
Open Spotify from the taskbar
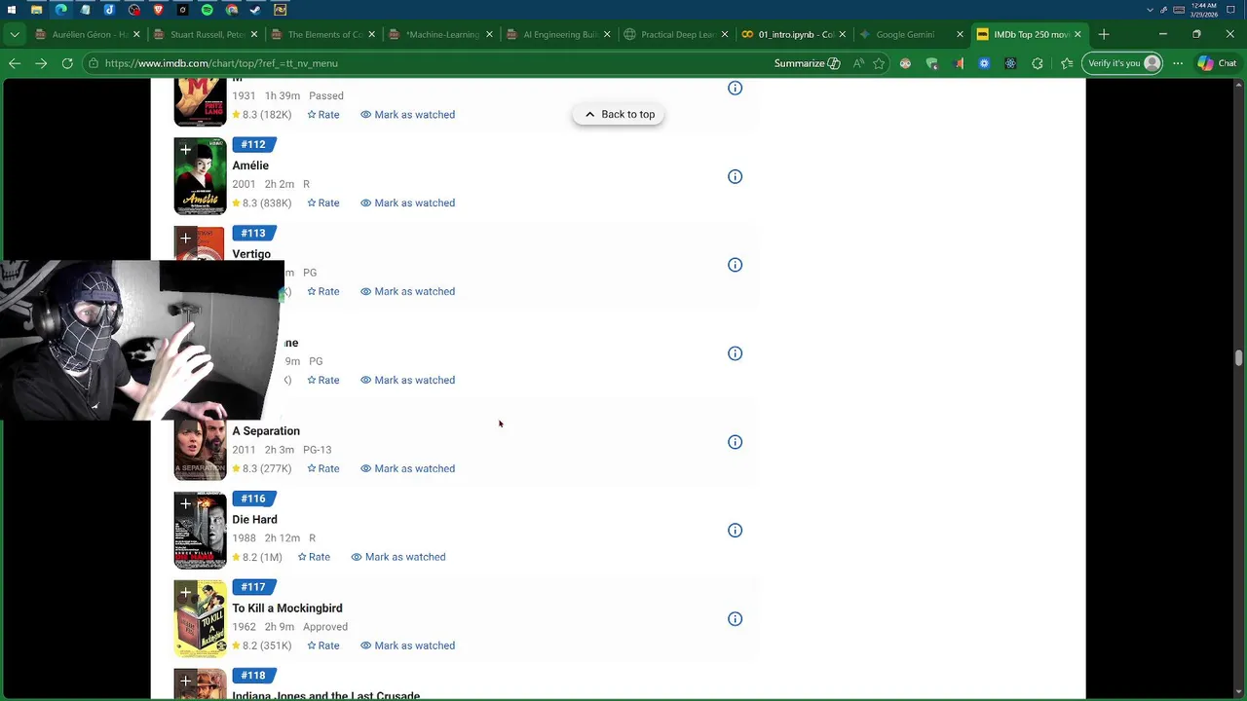coord(207,10)
